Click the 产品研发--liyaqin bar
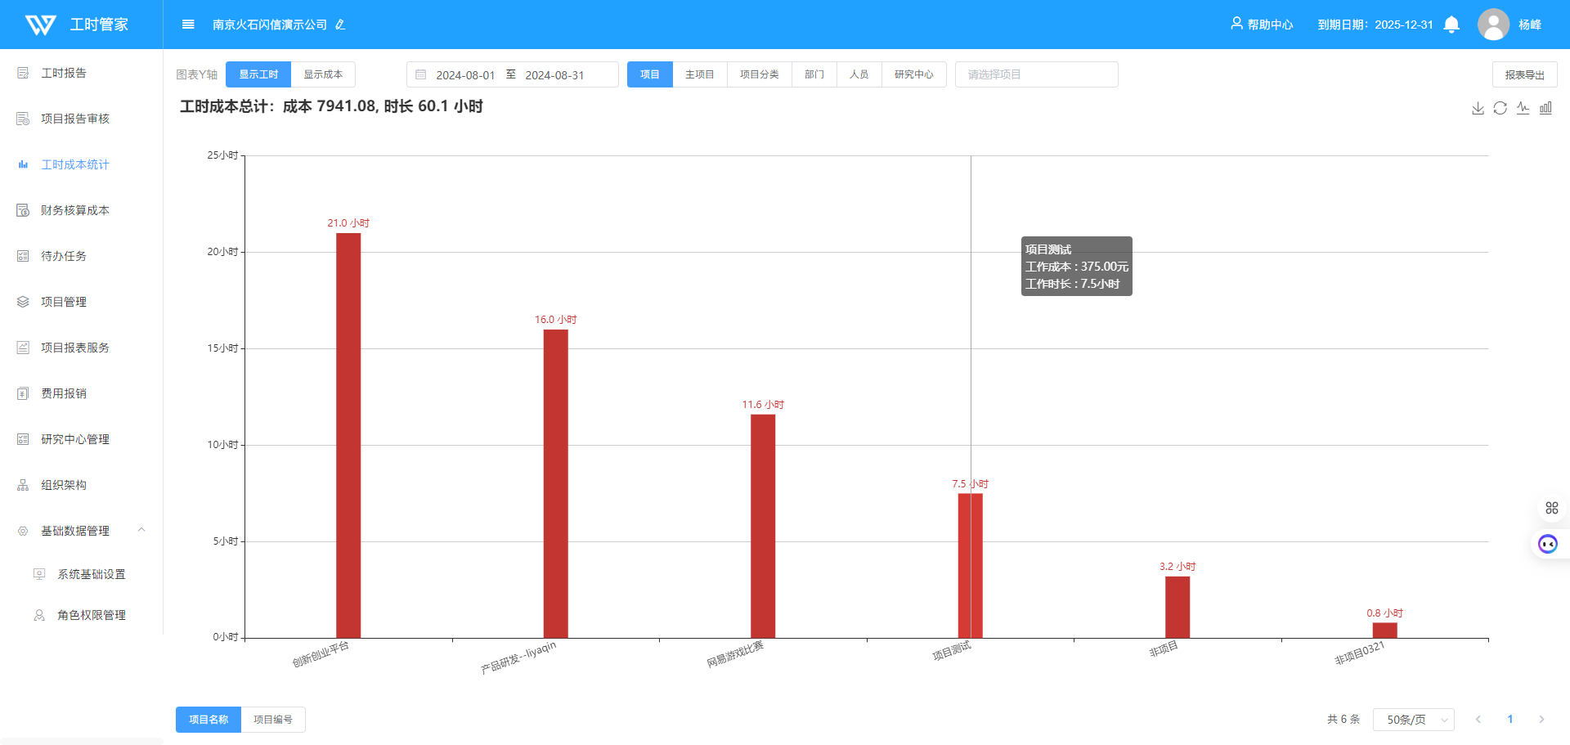 click(x=556, y=483)
